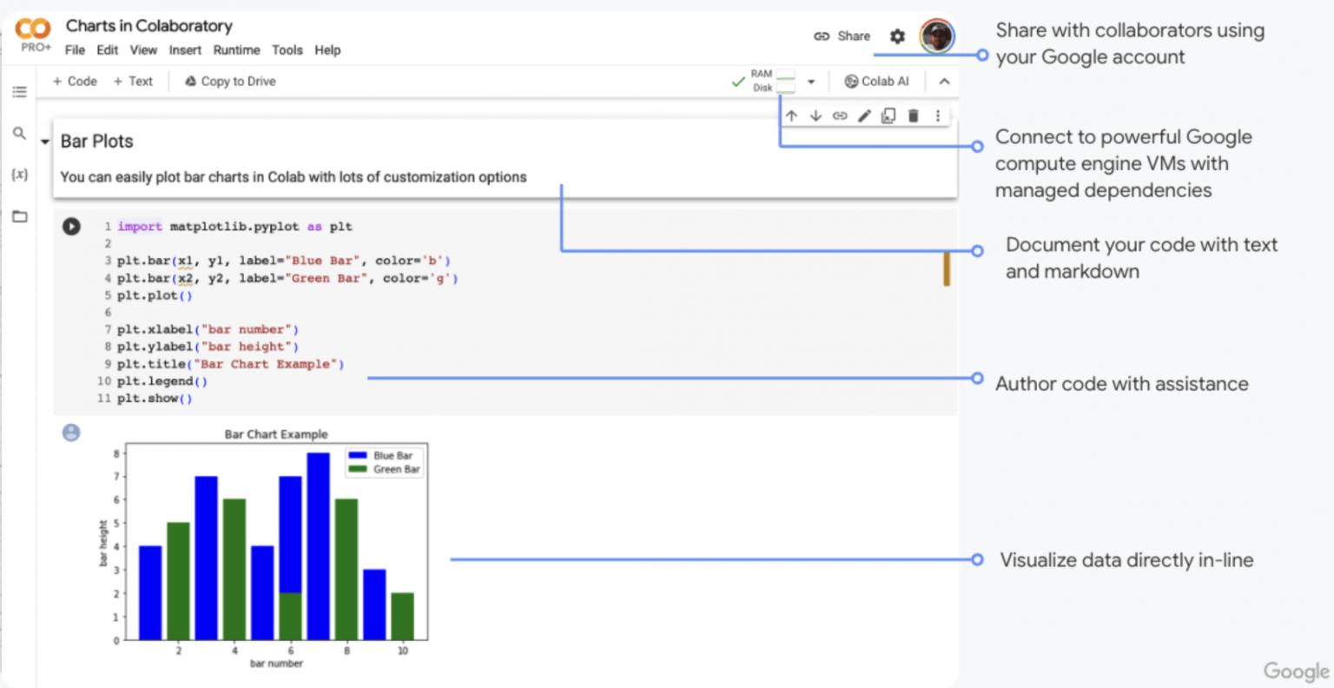Open notebook settings gear
1334x688 pixels.
pos(897,36)
